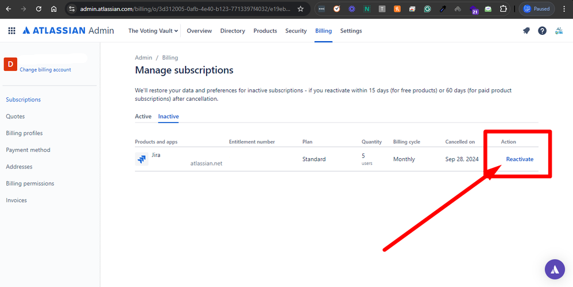Open the color picker eyedropper extension
Viewport: 573px width, 287px height.
(x=443, y=9)
